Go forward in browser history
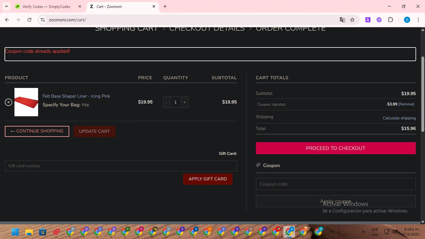Screen dimensions: 425x239 point(18,20)
